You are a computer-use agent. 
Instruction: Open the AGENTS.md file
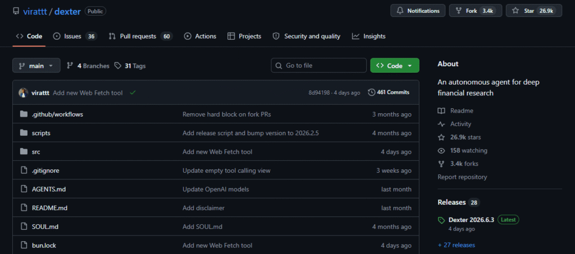[49, 189]
